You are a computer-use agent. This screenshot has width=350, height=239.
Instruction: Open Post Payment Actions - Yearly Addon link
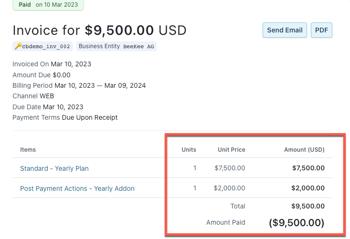click(x=77, y=188)
